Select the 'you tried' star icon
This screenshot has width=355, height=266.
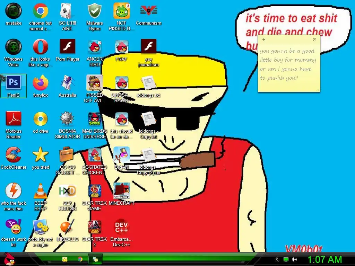41,158
